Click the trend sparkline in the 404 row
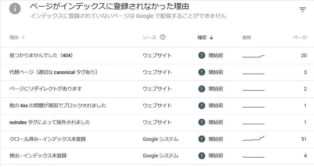The width and height of the screenshot is (314, 167). pos(253,56)
